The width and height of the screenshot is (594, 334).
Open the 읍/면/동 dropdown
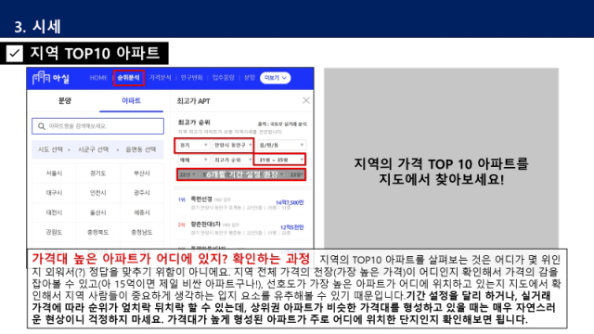point(281,145)
